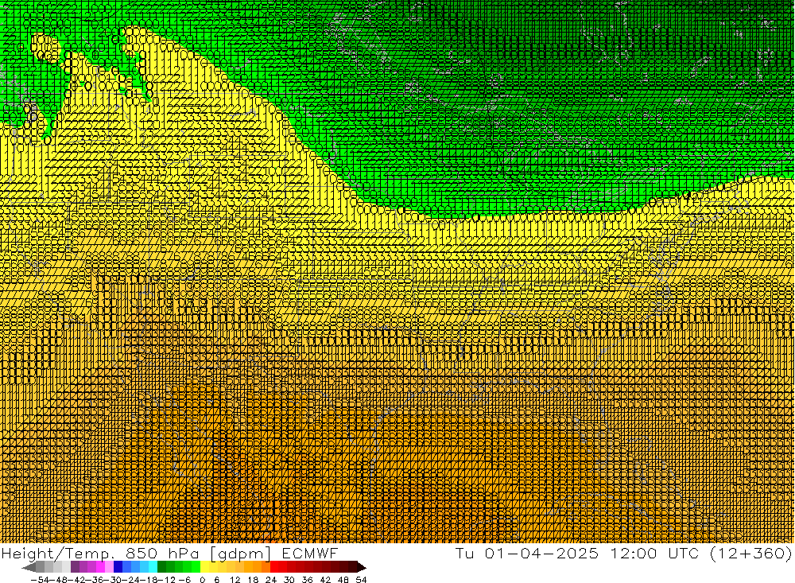Viewport: 795px width, 583px height.
Task: Click the '42' legend value right of 36
Action: 325,580
